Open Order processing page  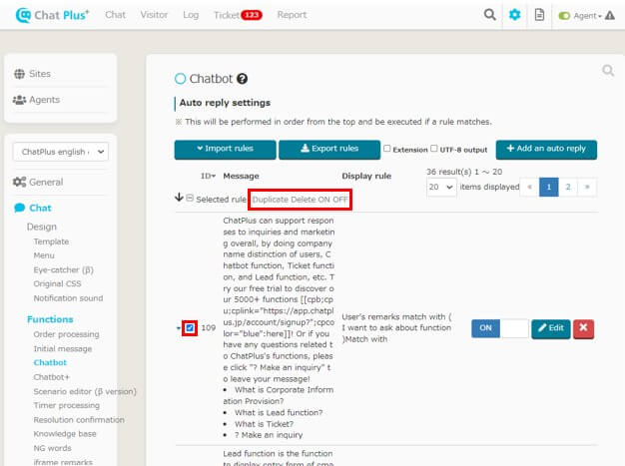click(x=66, y=334)
